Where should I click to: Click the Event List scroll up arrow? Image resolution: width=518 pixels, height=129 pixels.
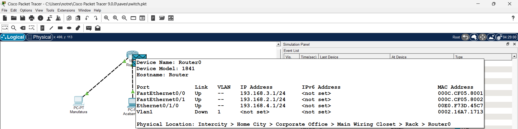tap(514, 56)
